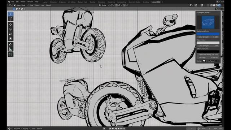Select the Rotate tool
This screenshot has width=231, height=130.
click(10, 29)
